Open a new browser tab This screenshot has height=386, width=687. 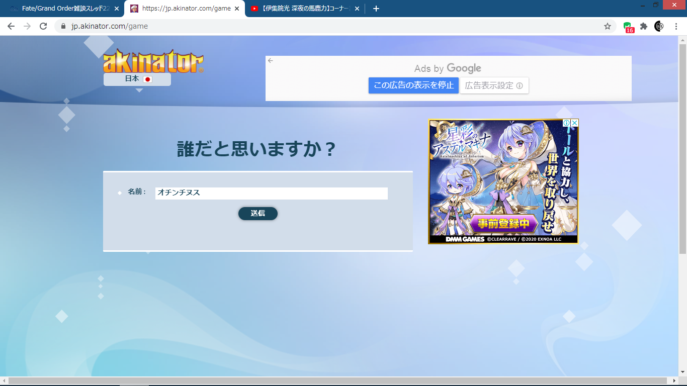click(376, 9)
